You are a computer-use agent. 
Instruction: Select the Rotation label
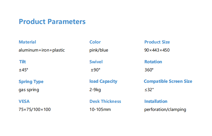click(153, 62)
